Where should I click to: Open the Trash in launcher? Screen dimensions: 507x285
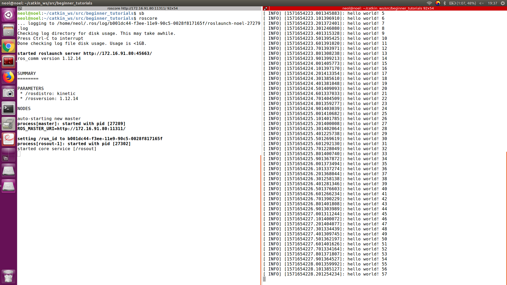pyautogui.click(x=8, y=277)
